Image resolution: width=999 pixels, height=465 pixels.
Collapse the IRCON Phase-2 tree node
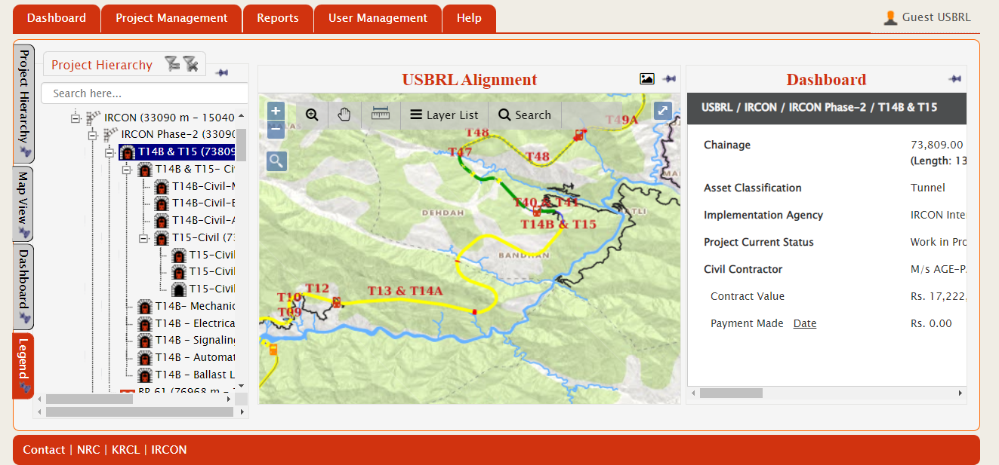pyautogui.click(x=92, y=135)
